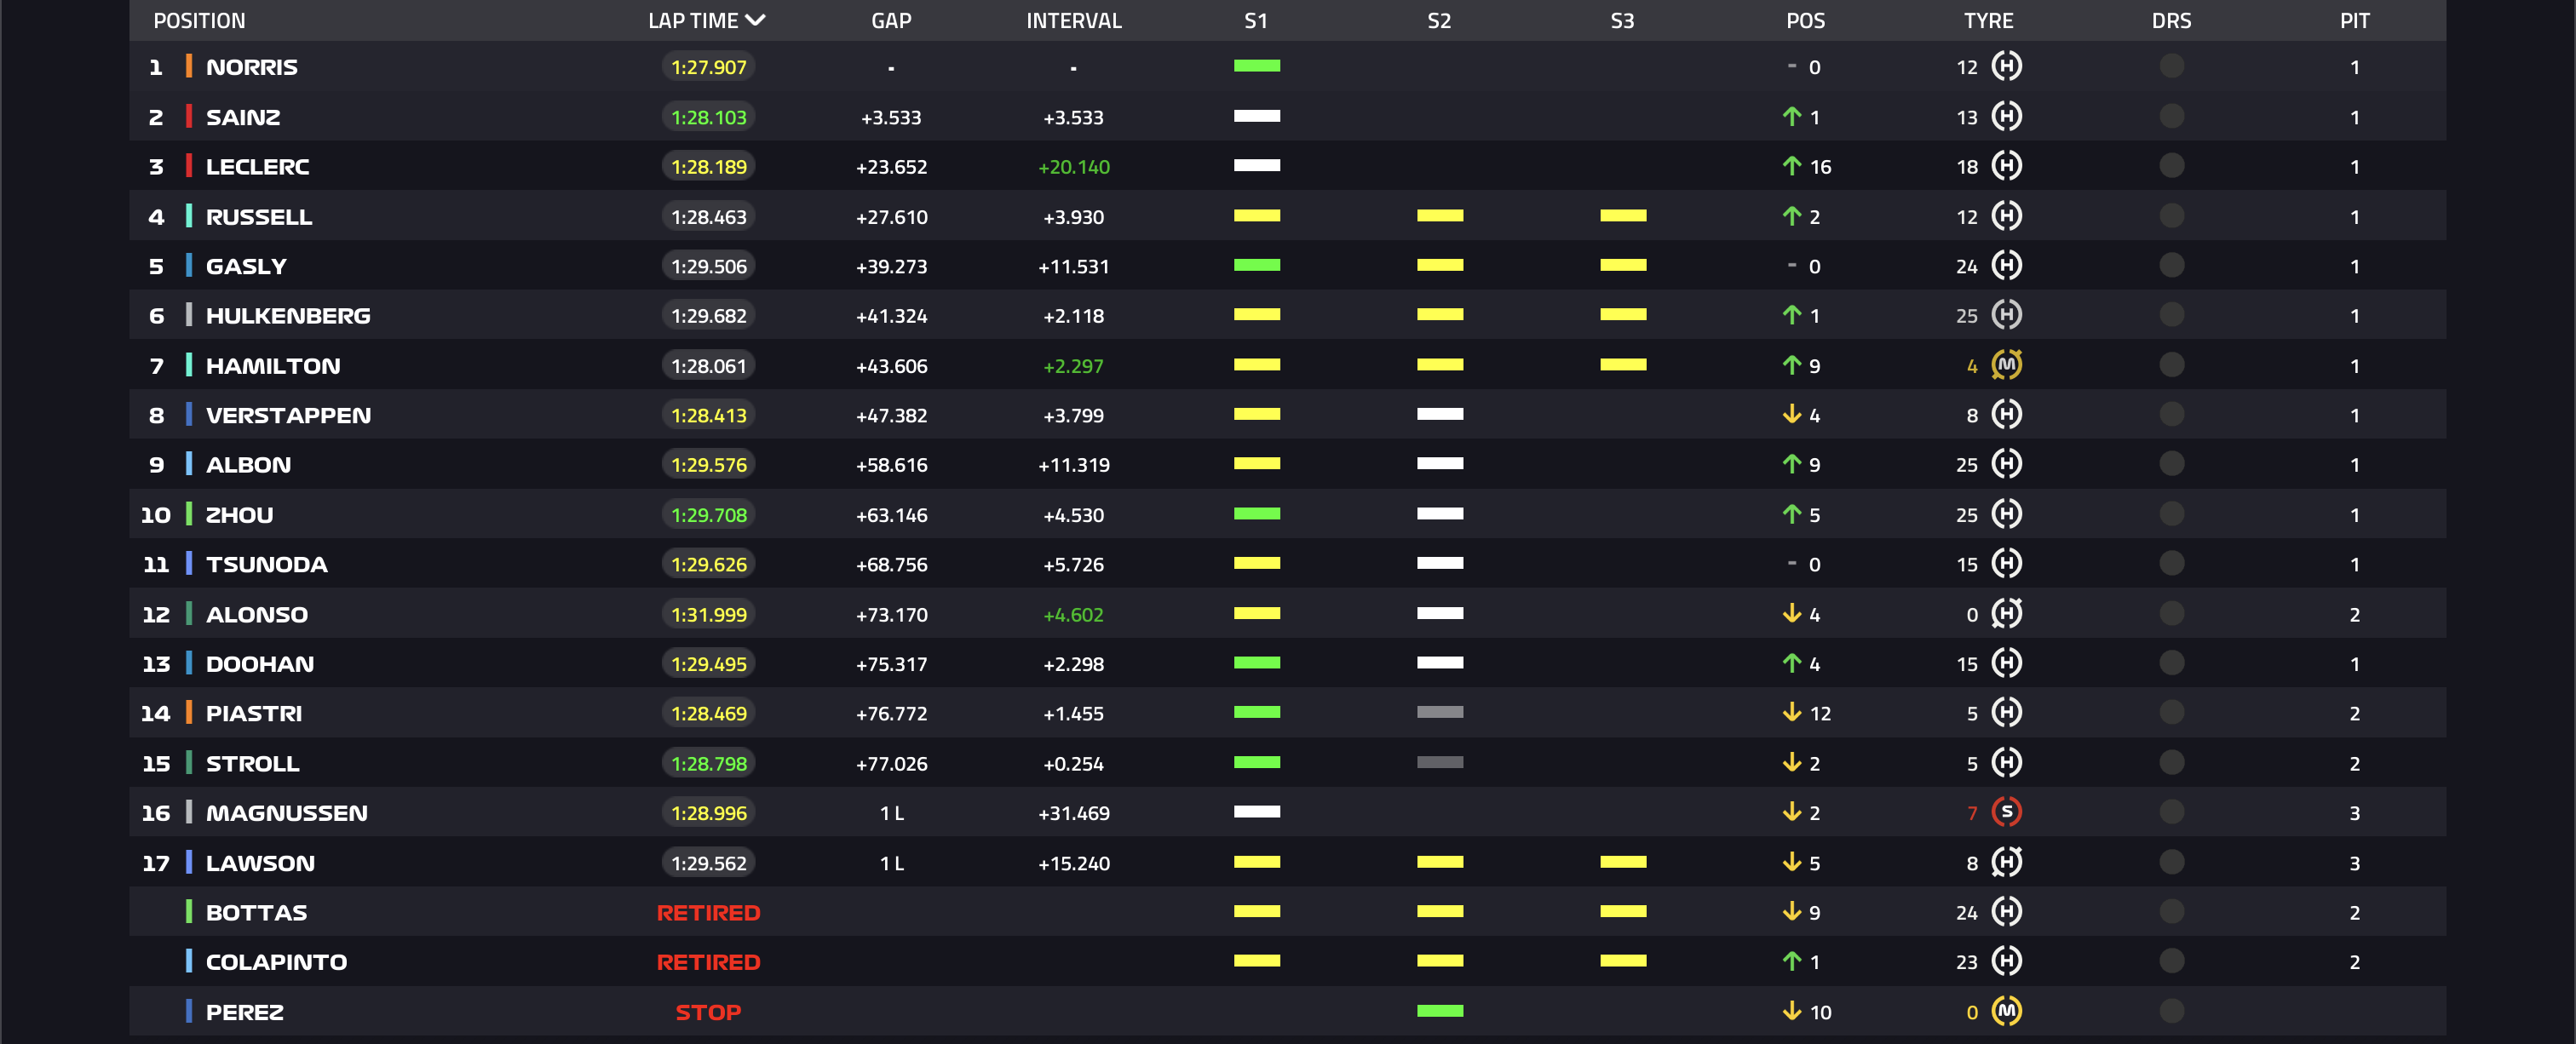Image resolution: width=2576 pixels, height=1044 pixels.
Task: Click Verstappen's position lost down arrow
Action: coord(1791,414)
